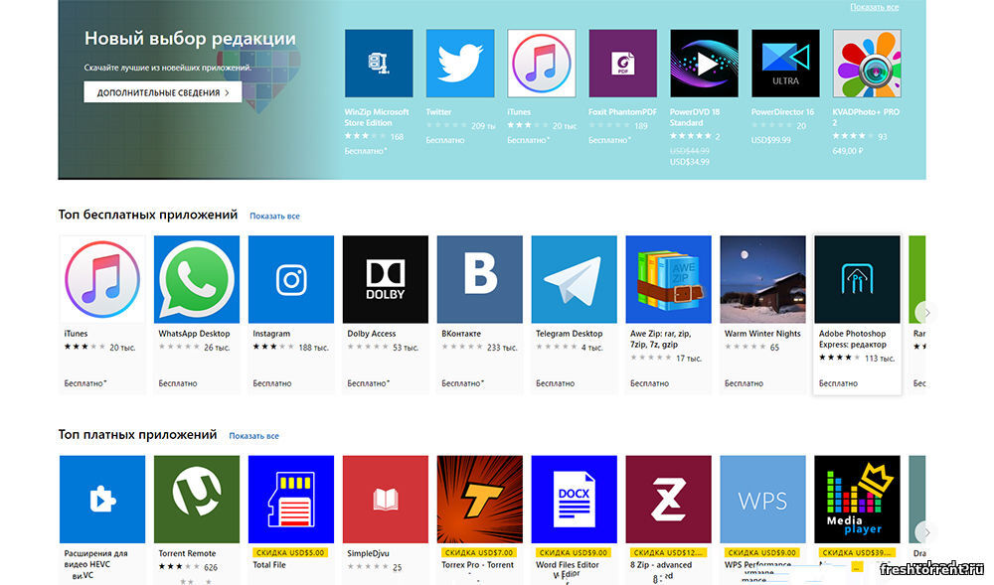The height and width of the screenshot is (585, 994).
Task: Open the WhatsApp Desktop app icon
Action: (197, 279)
